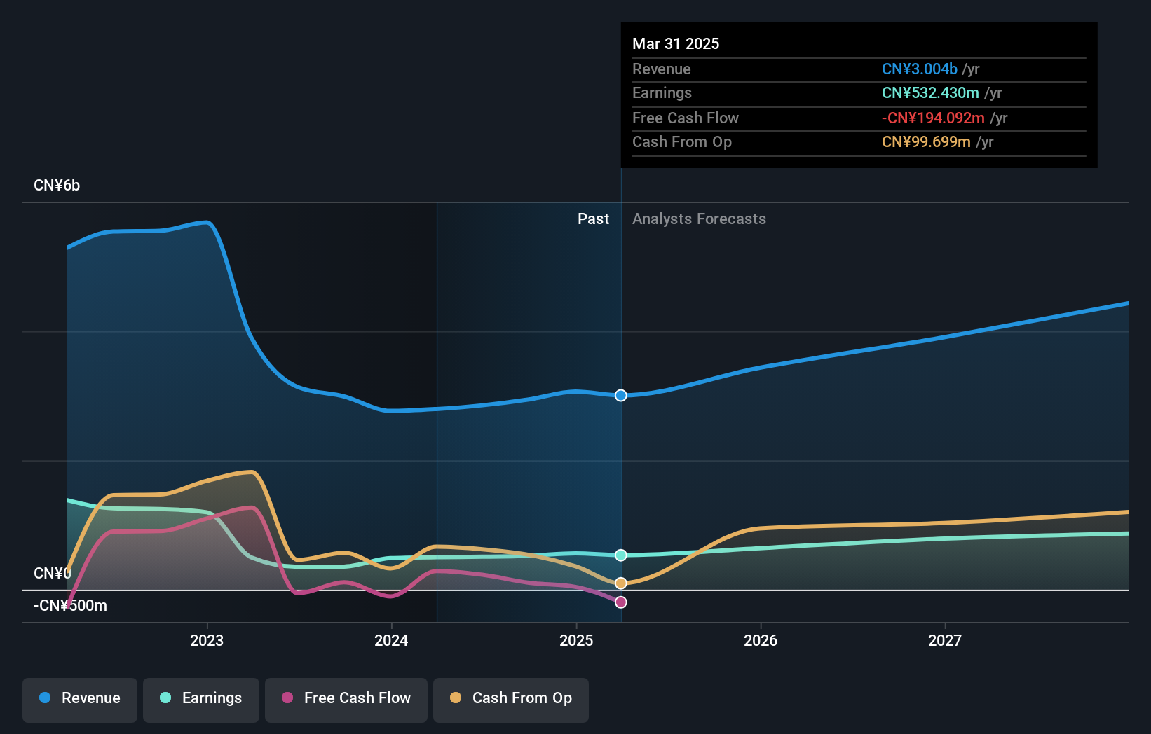Click the -CN¥500m y-axis label
1151x734 pixels.
tap(70, 606)
